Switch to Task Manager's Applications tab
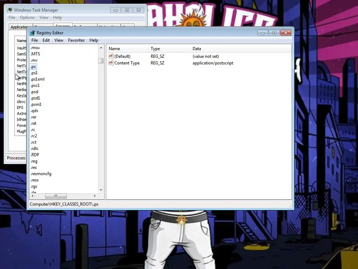 [x=19, y=27]
